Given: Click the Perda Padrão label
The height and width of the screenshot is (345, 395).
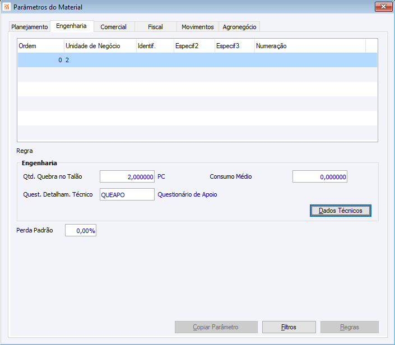Looking at the screenshot, I should point(35,230).
